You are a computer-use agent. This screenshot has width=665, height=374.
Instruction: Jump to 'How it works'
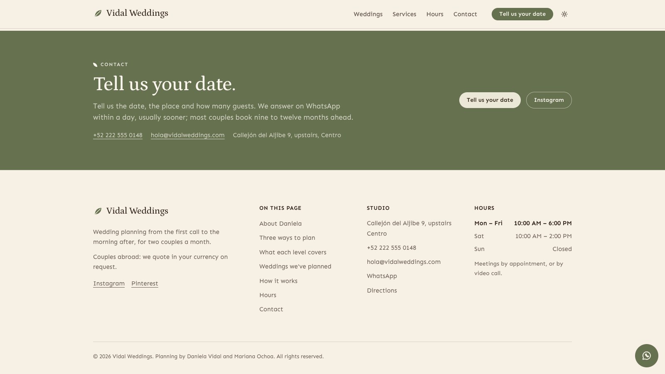click(278, 281)
